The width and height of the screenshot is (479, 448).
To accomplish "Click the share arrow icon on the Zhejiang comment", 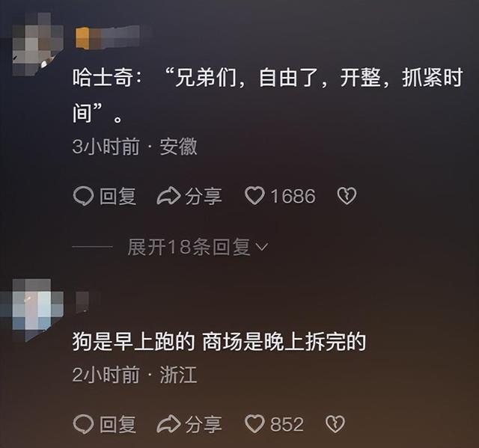I will [x=168, y=424].
